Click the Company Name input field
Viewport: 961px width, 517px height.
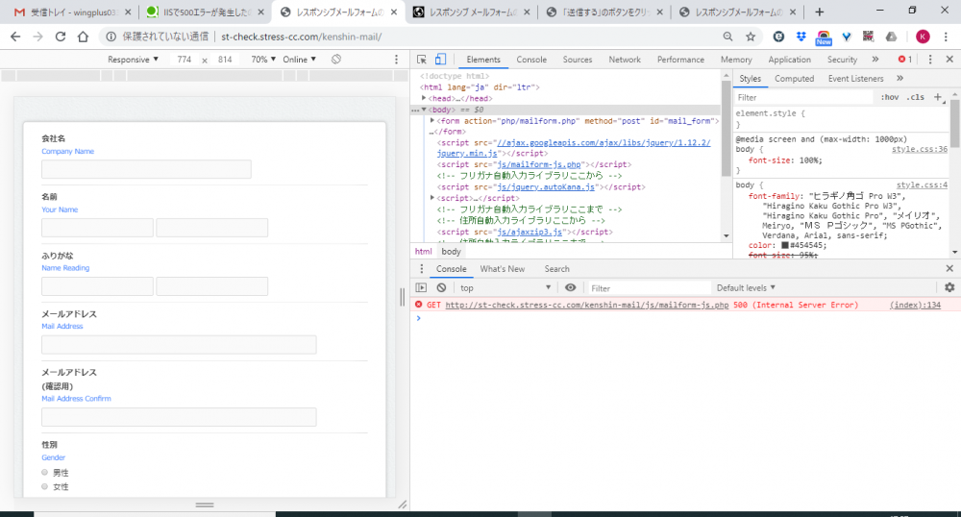(146, 169)
